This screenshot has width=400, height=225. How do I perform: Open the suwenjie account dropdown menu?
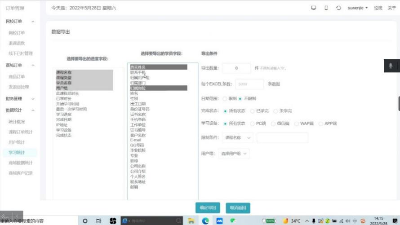(357, 8)
